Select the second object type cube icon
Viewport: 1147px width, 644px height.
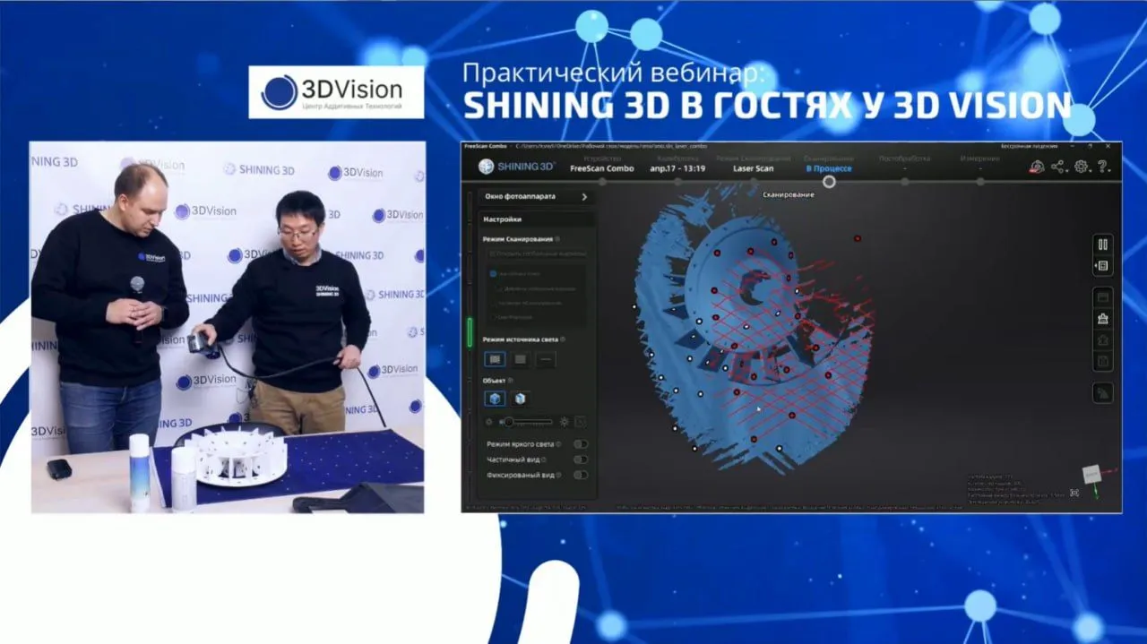coord(520,399)
